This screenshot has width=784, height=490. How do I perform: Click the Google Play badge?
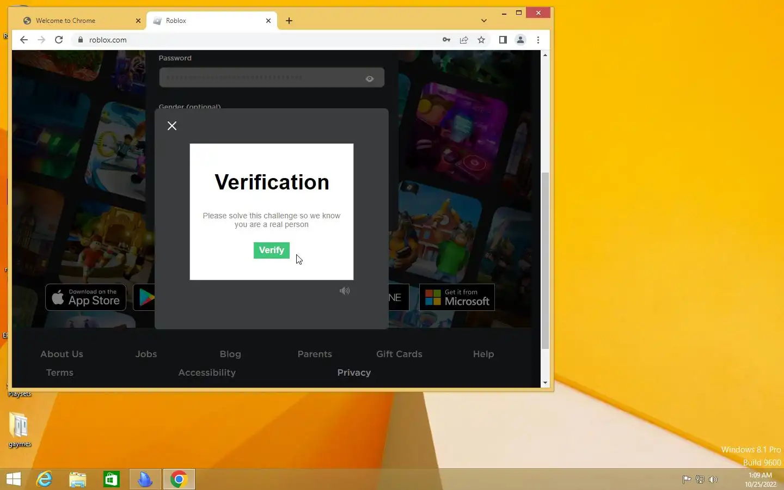tap(144, 297)
